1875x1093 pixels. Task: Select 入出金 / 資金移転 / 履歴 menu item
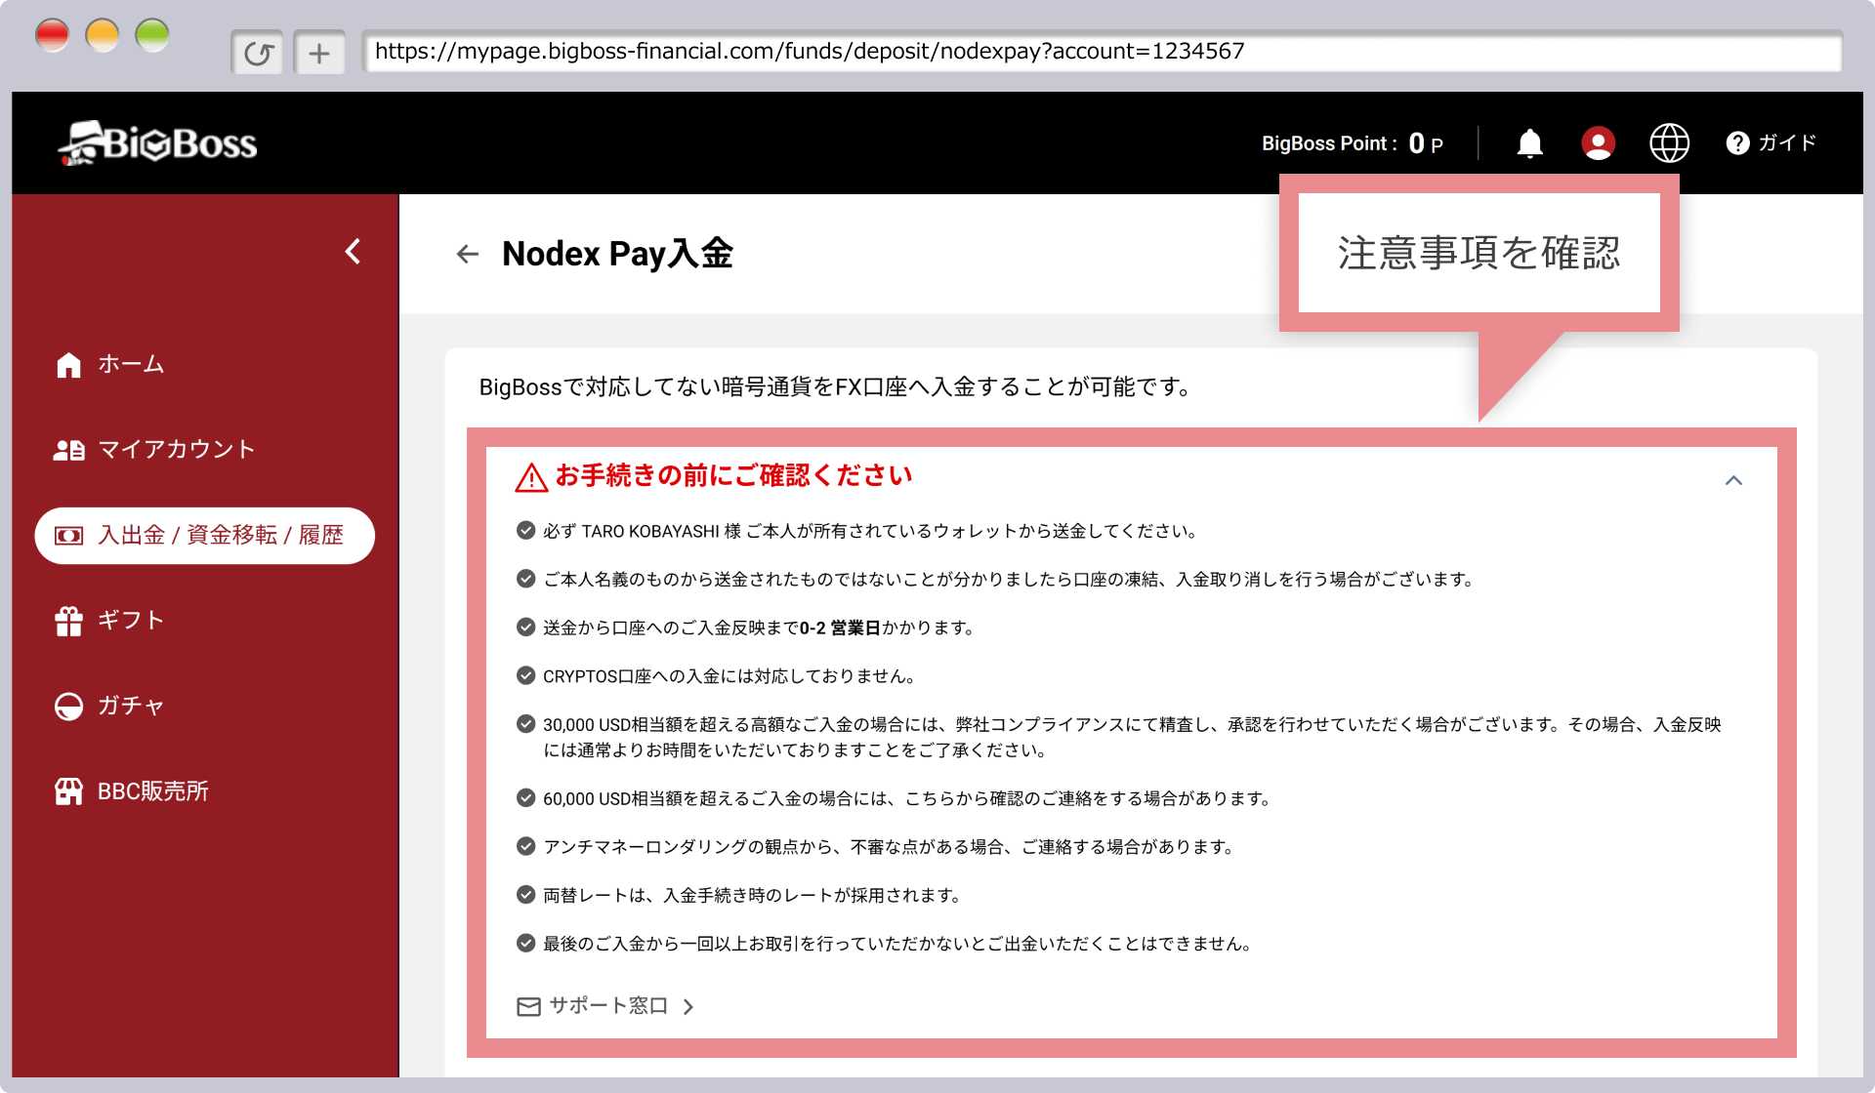pos(205,535)
